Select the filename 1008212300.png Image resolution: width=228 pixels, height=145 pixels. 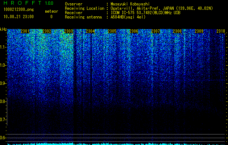tap(19, 10)
